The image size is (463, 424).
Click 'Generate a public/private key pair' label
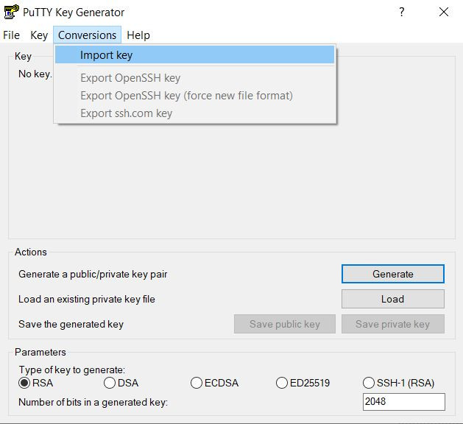point(93,275)
